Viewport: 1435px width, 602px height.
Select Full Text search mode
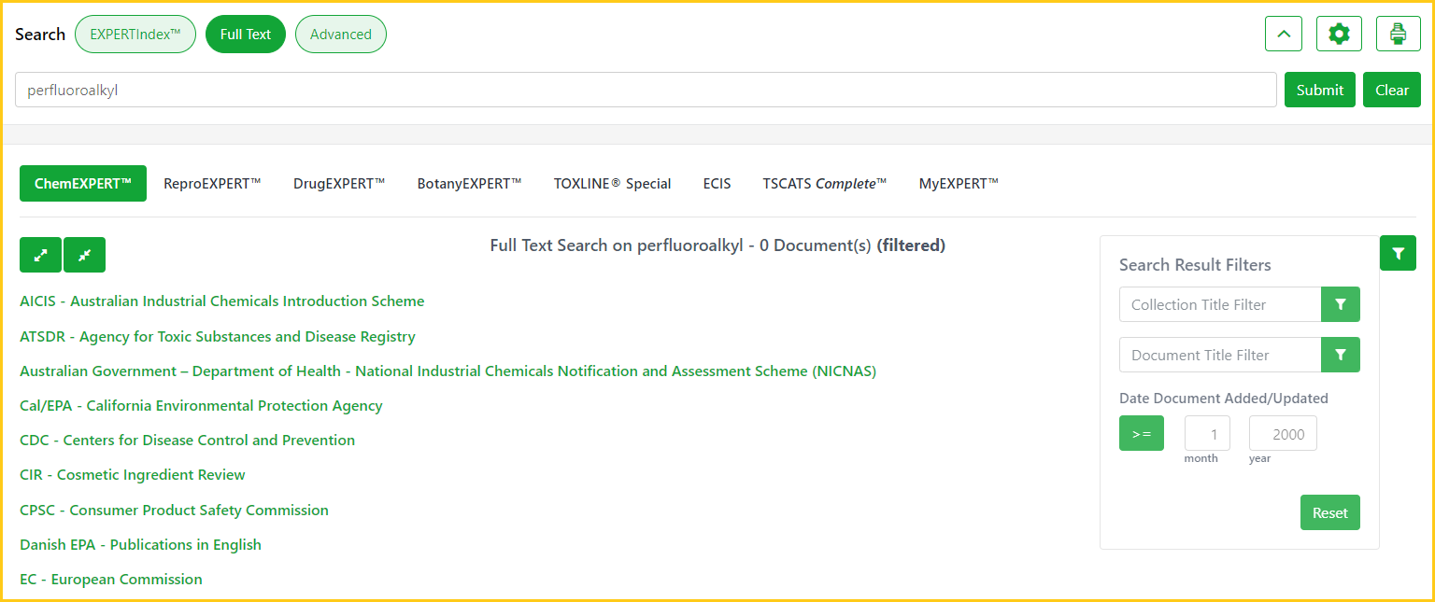[245, 35]
